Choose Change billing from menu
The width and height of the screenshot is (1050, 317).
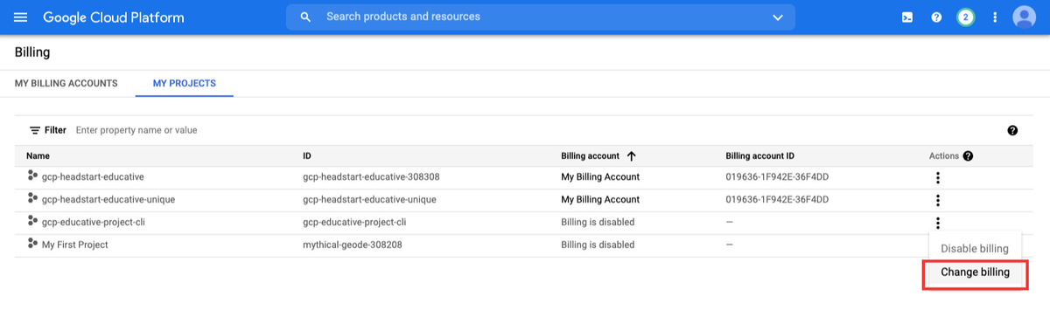point(975,272)
